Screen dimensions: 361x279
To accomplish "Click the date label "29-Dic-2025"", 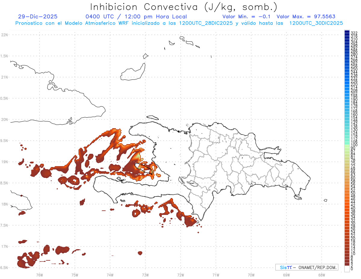I will (38, 17).
